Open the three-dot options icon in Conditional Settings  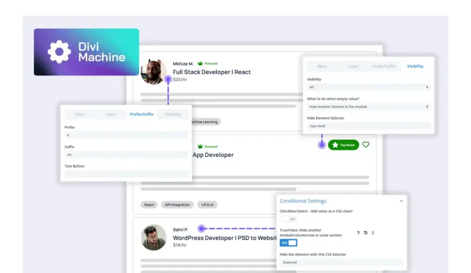pos(373,233)
